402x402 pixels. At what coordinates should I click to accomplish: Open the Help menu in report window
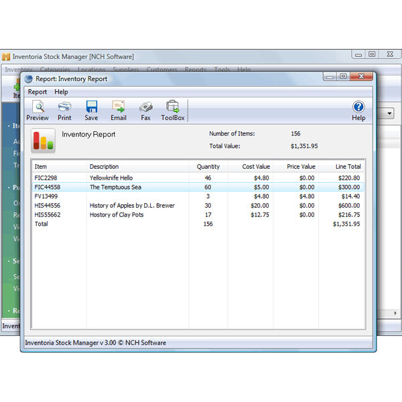click(x=61, y=92)
